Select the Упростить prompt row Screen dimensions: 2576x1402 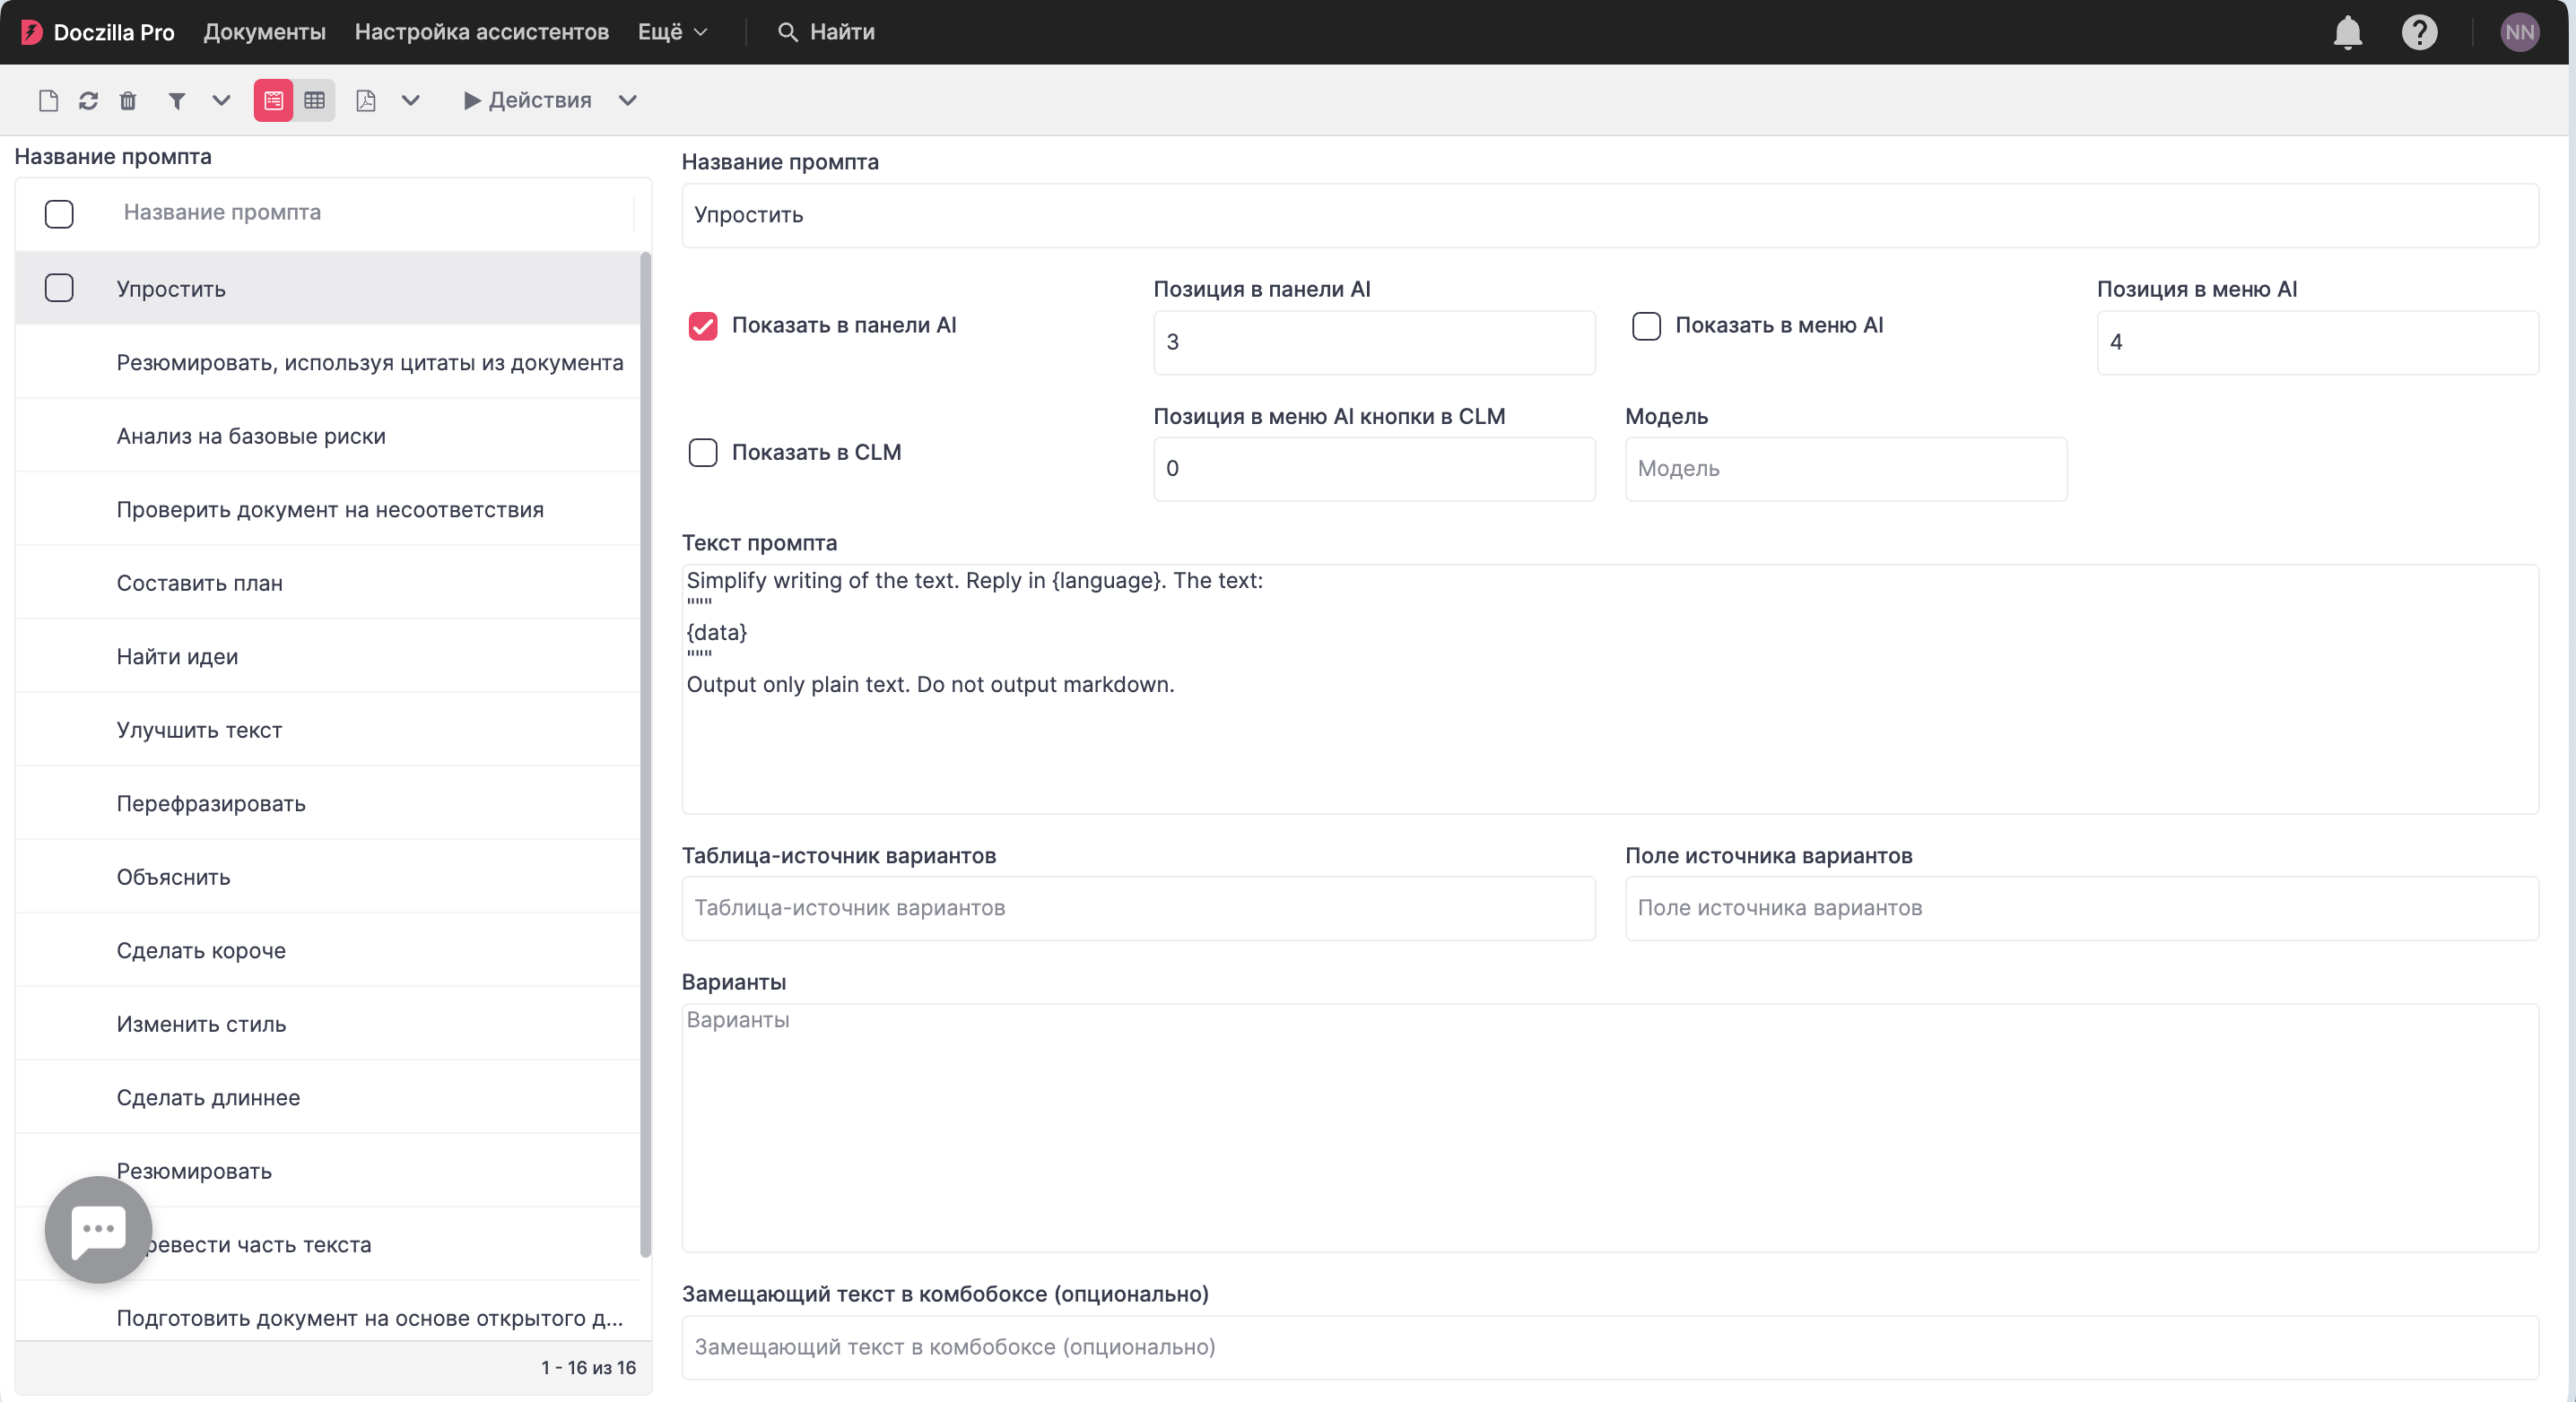328,289
